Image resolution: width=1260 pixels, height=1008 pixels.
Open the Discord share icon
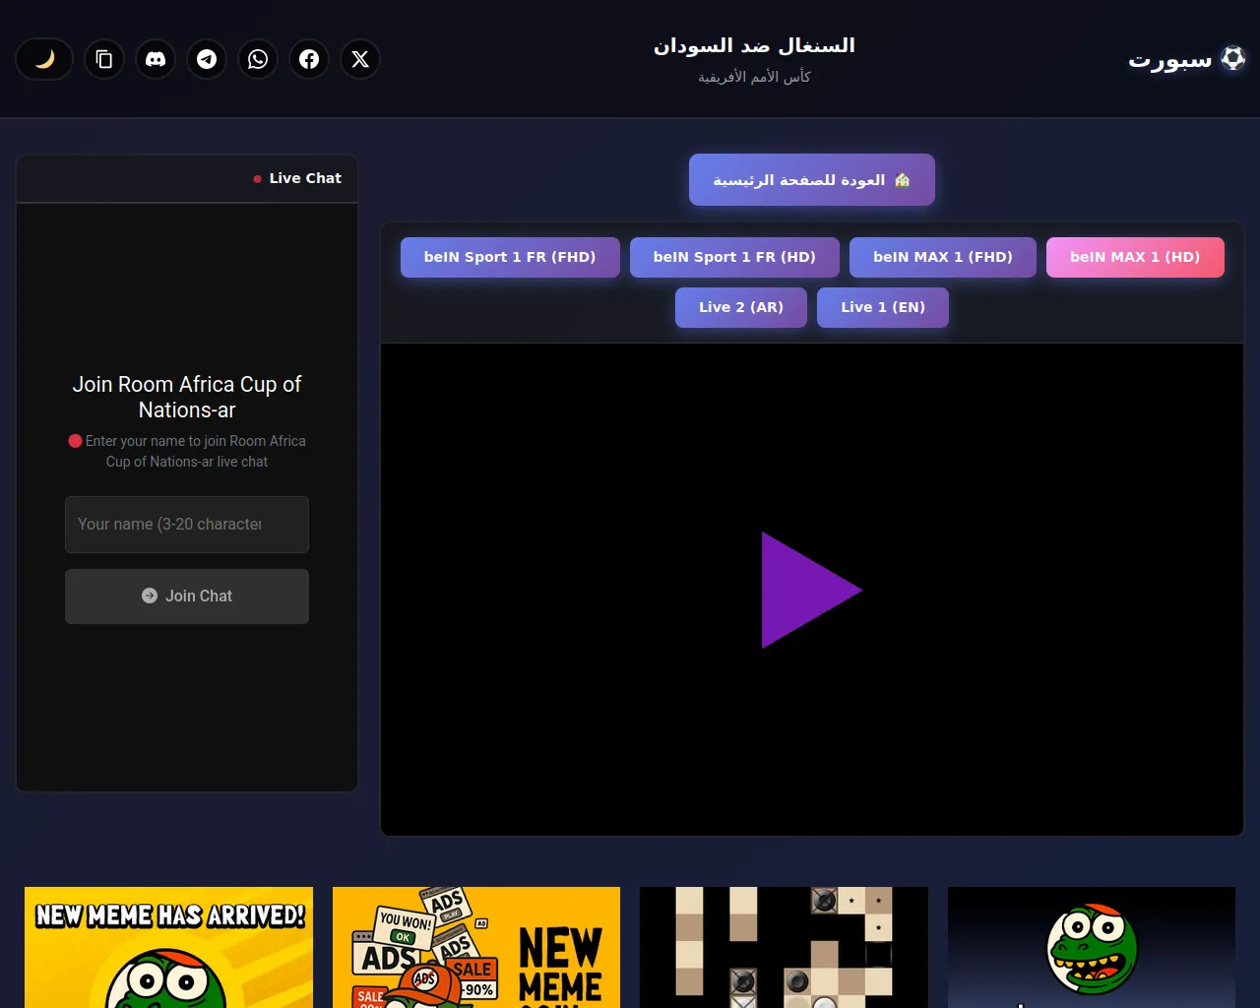[x=156, y=59]
